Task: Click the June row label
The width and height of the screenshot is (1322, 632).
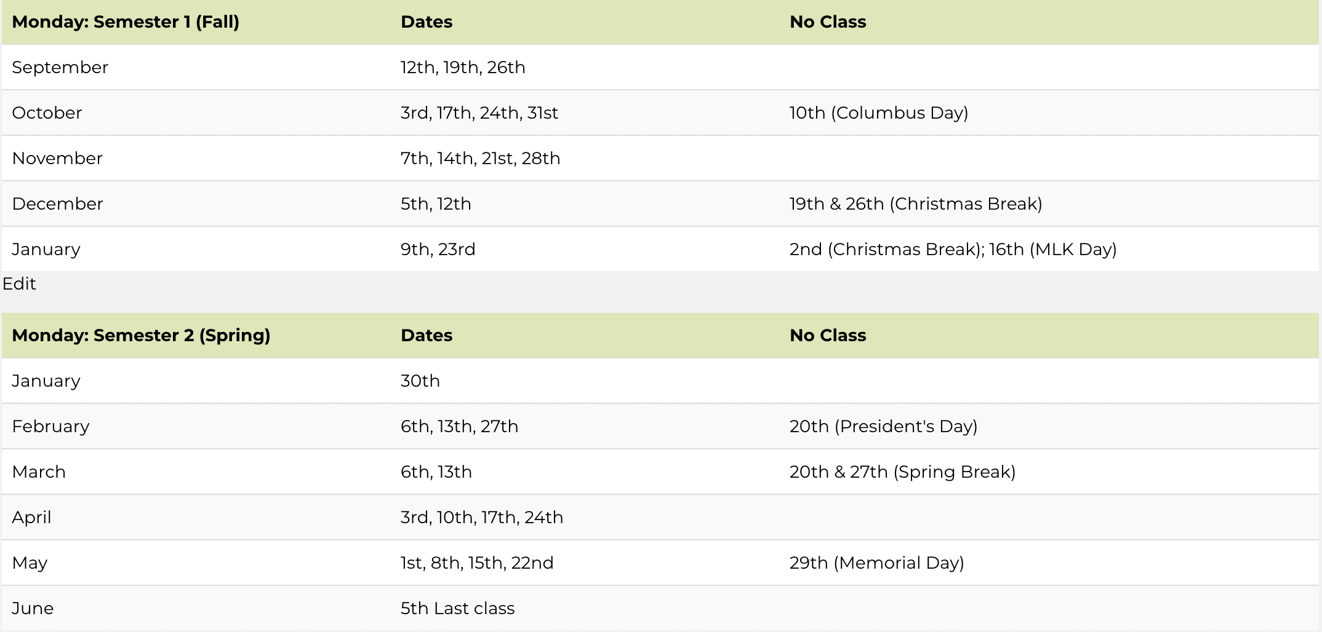Action: click(33, 609)
